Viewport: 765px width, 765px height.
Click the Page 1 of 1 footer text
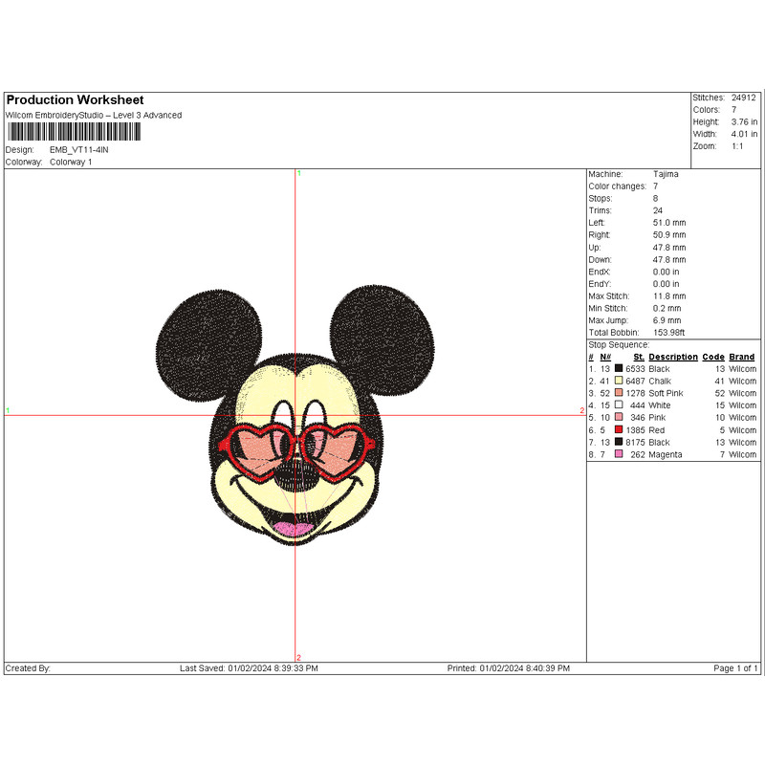pyautogui.click(x=735, y=668)
